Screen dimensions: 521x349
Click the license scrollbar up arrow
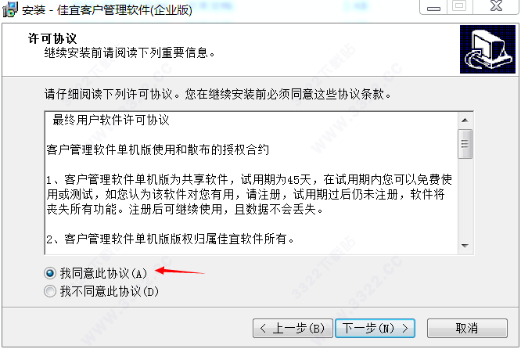pyautogui.click(x=465, y=121)
